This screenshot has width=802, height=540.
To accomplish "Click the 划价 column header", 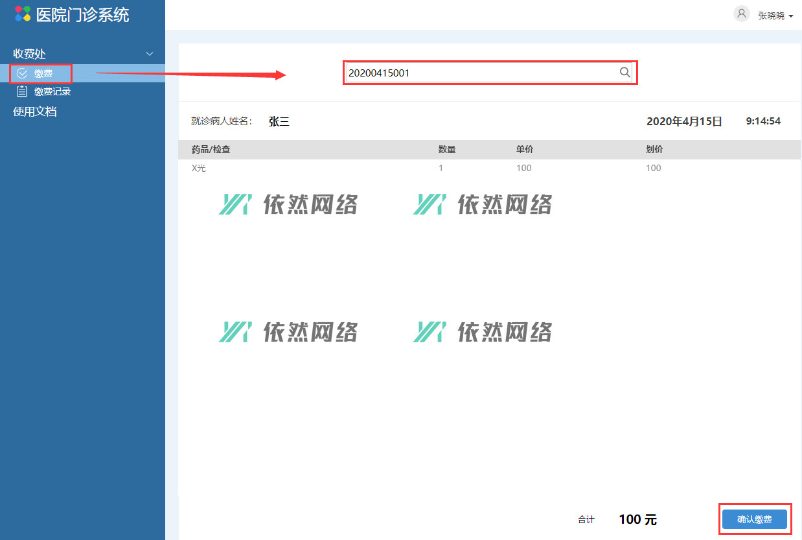I will (654, 150).
